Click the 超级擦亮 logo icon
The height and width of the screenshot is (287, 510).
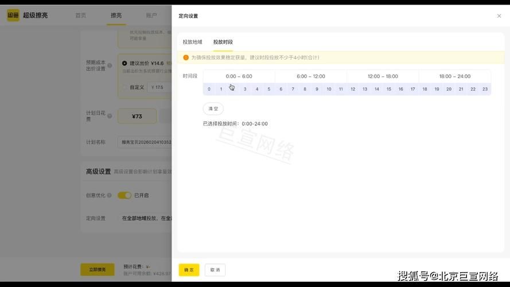(13, 15)
